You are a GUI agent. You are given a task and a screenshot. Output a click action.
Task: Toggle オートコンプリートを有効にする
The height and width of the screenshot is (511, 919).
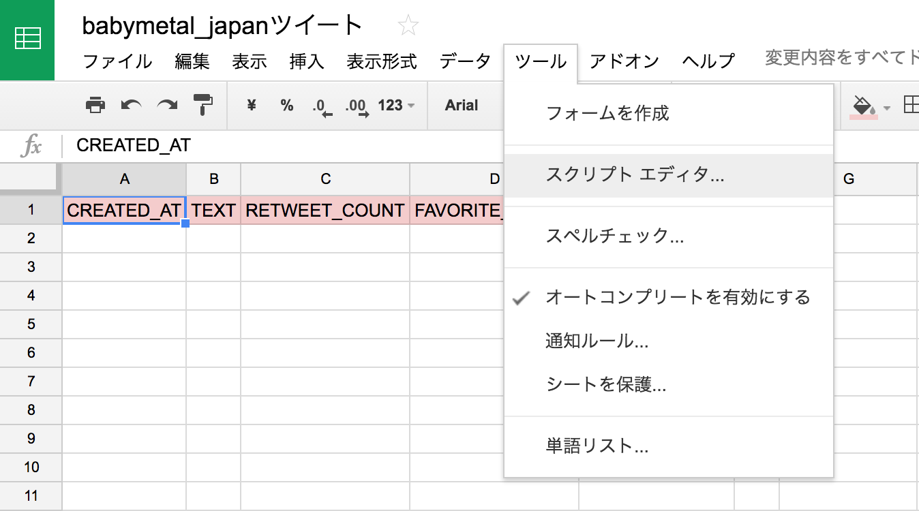pyautogui.click(x=669, y=297)
